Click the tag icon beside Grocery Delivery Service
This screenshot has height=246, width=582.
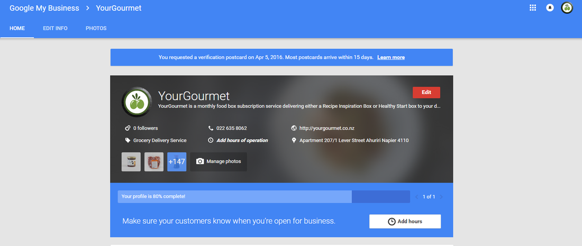point(128,141)
